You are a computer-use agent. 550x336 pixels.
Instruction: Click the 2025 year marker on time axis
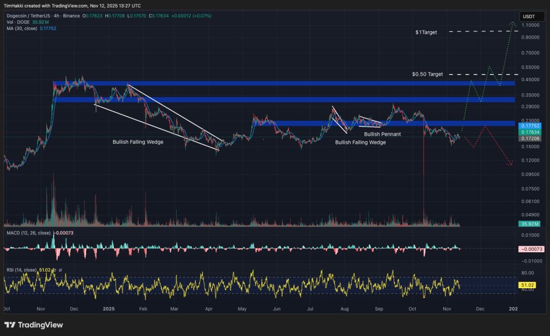(x=109, y=309)
